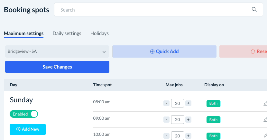Decrease max jobs for 10:00 am

[x=166, y=135]
